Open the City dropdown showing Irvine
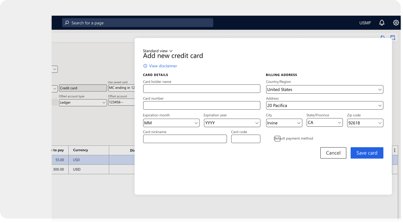Image resolution: width=403 pixels, height=223 pixels. (284, 123)
